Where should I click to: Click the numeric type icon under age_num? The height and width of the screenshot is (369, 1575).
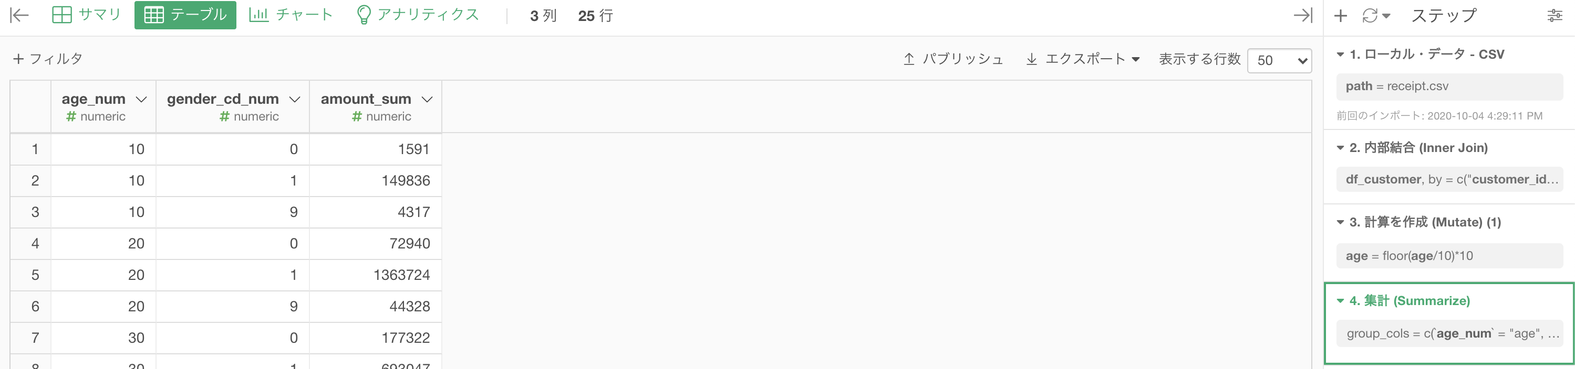[x=71, y=116]
